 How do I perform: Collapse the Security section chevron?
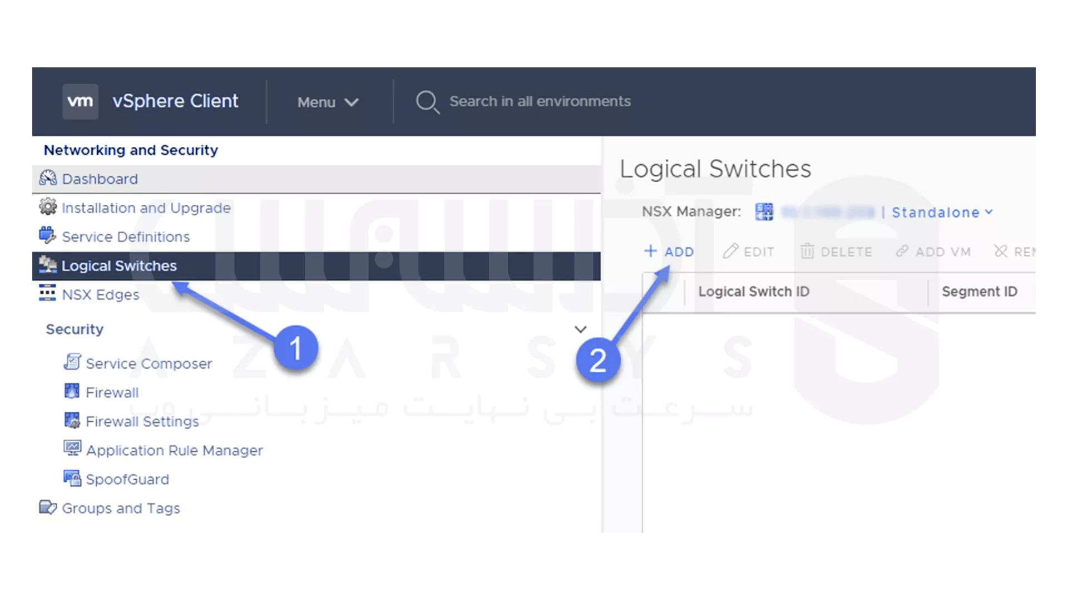pyautogui.click(x=580, y=329)
